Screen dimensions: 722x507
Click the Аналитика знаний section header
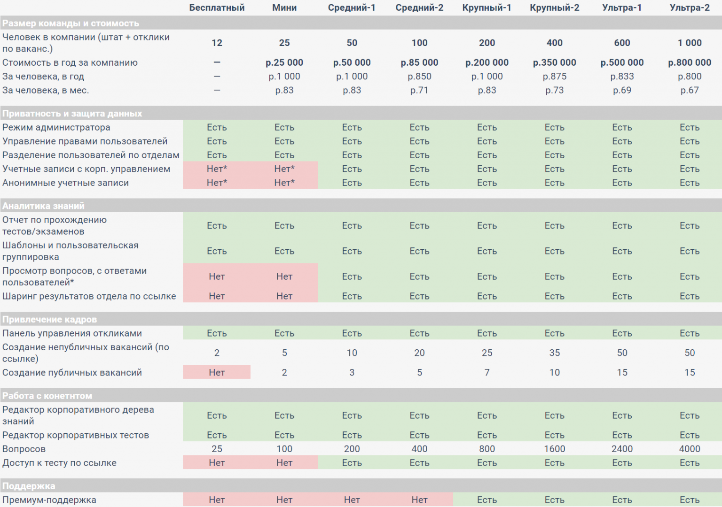coord(43,206)
